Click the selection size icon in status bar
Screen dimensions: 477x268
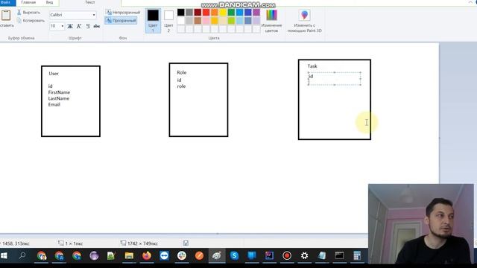point(61,243)
